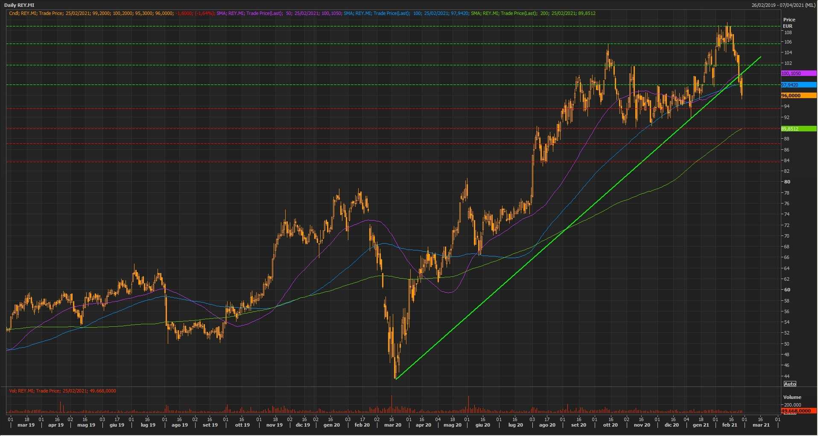Click the Volume axis header
Viewport: 818px width, 436px height.
tap(792, 397)
